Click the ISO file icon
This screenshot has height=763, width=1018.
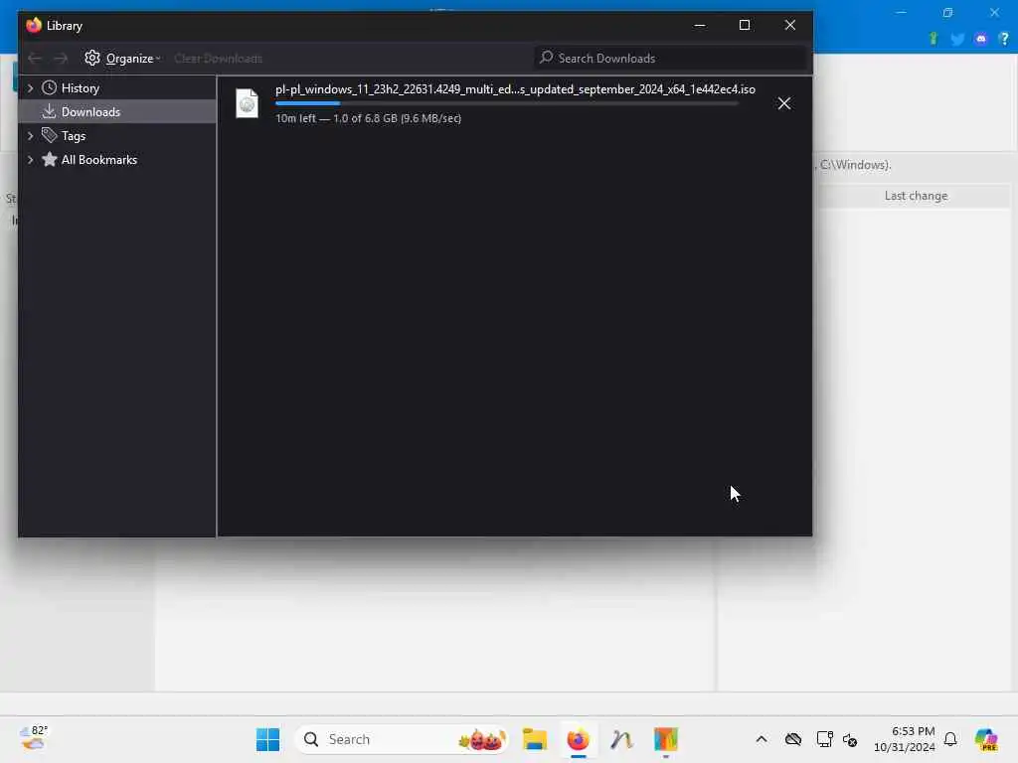247,103
